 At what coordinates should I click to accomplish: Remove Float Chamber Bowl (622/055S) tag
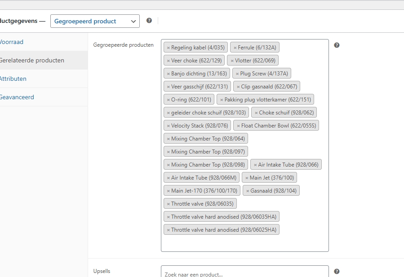(238, 126)
